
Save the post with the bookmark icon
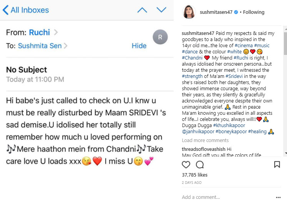[x=277, y=165]
